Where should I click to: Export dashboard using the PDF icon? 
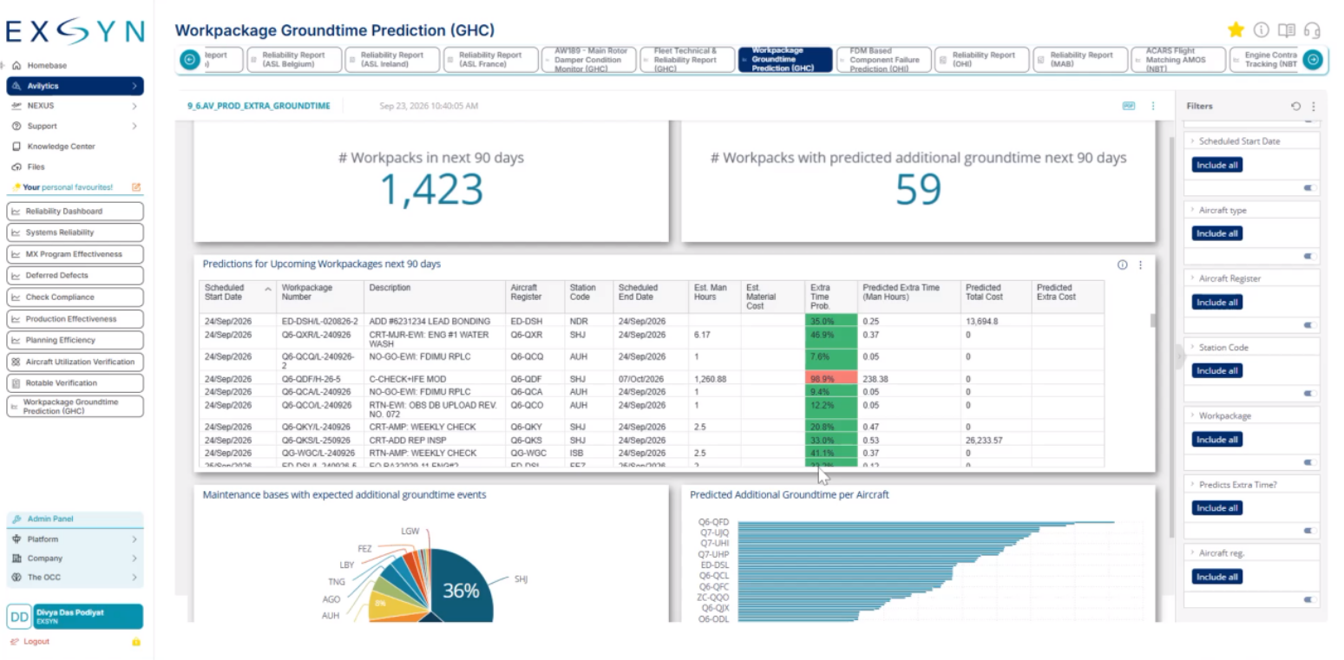(1129, 106)
